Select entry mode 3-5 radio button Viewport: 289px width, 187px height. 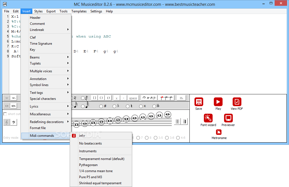(x=155, y=138)
